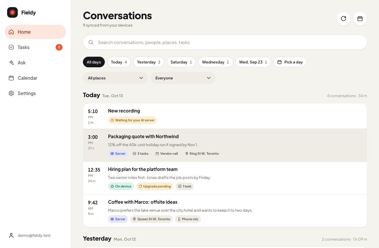
Task: Click the '2 conversations · 1 h 09 m' summary
Action: [x=344, y=239]
